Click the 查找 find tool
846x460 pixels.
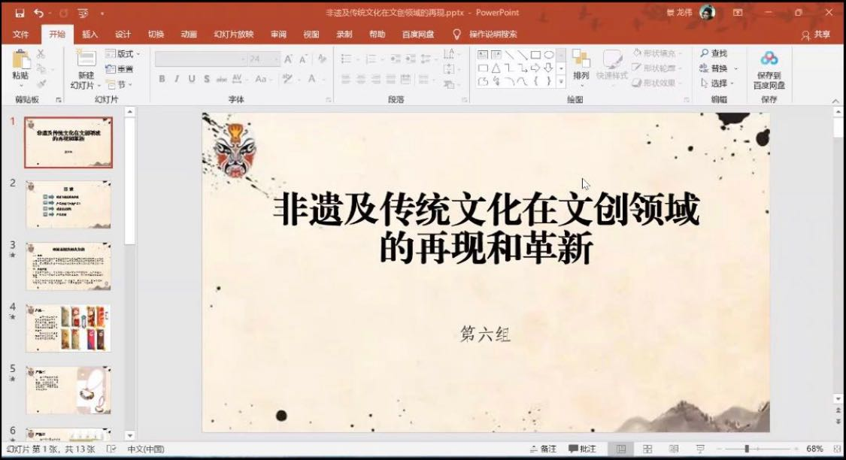[714, 53]
